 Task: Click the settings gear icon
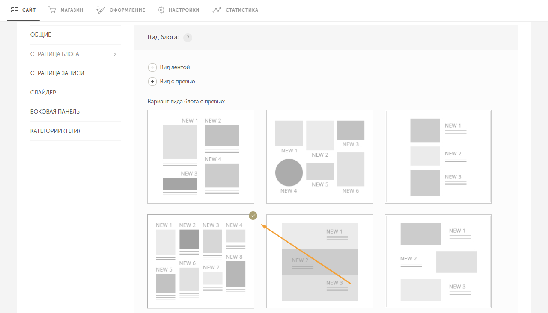[161, 10]
